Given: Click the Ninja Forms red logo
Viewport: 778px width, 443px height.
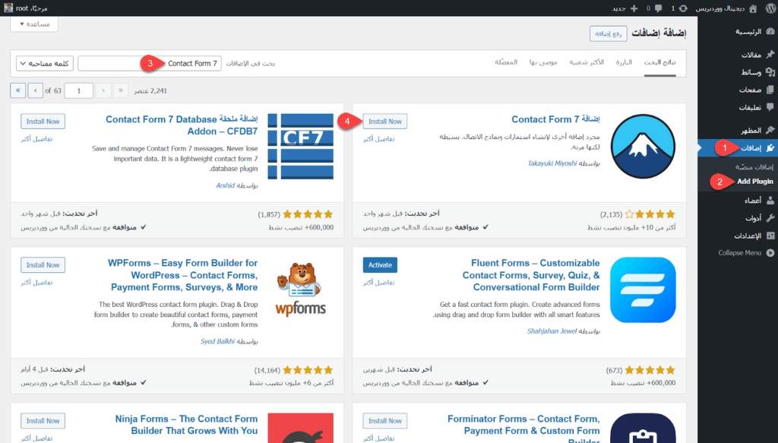Looking at the screenshot, I should (x=301, y=428).
